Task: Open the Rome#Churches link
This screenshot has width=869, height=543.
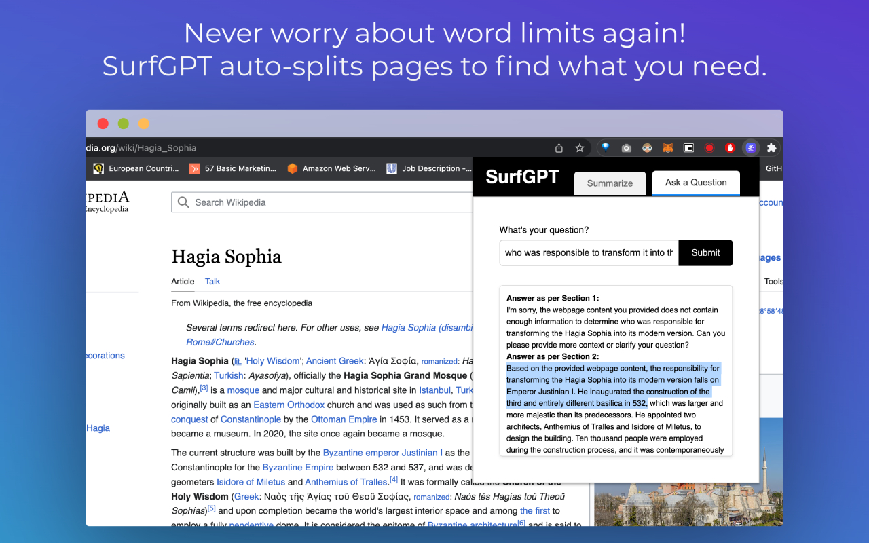Action: click(x=221, y=342)
